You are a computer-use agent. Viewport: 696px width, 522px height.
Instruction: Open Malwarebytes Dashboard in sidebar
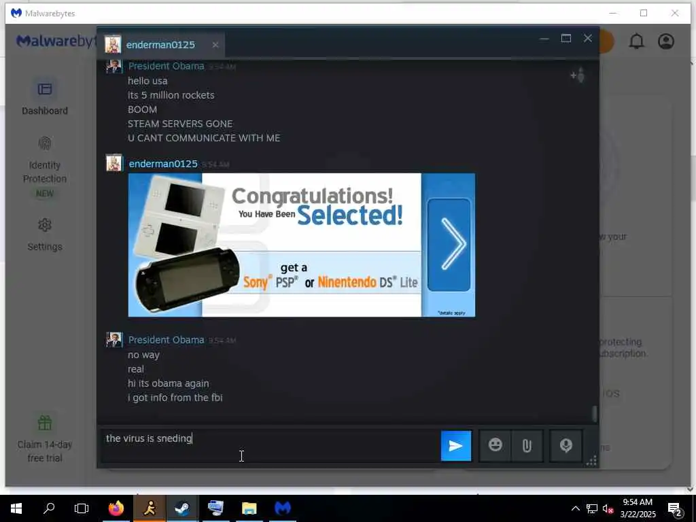44,98
